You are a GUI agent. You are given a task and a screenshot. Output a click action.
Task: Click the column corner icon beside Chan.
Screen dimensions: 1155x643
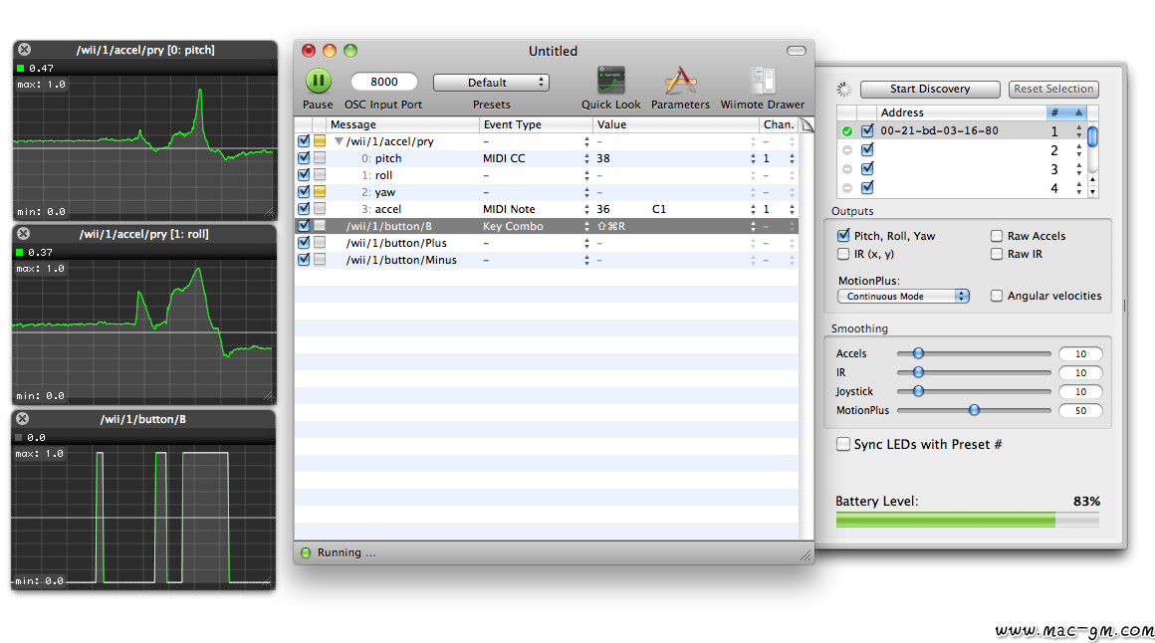[808, 124]
